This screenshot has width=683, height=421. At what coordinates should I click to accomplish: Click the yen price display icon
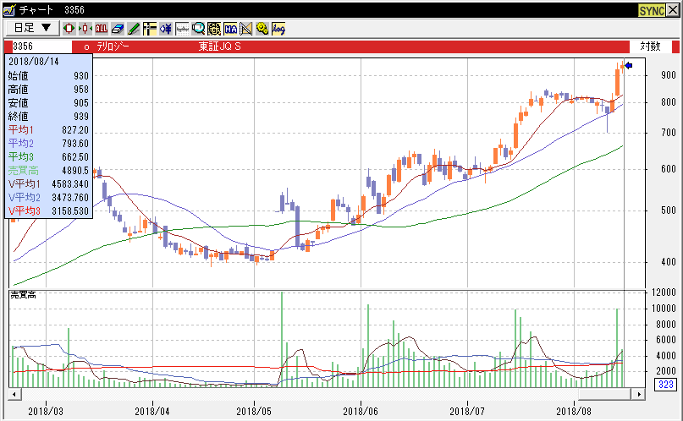point(166,28)
